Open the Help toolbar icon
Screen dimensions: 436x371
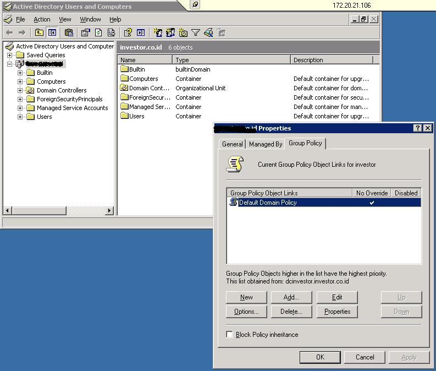[x=128, y=33]
